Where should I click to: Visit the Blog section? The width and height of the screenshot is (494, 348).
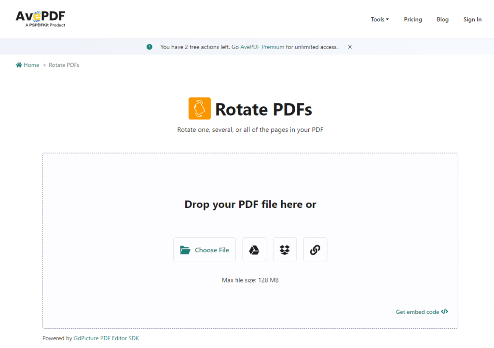tap(442, 19)
